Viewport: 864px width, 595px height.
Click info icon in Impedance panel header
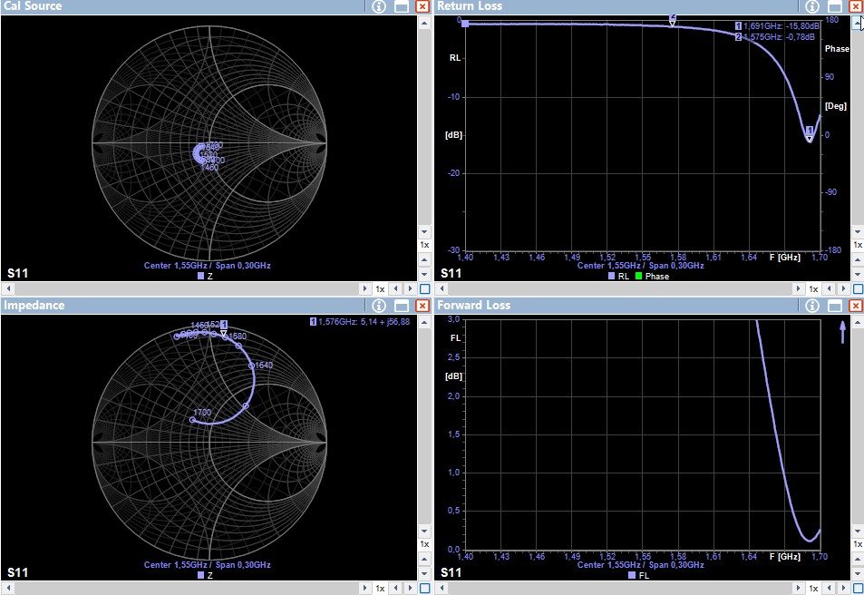379,306
